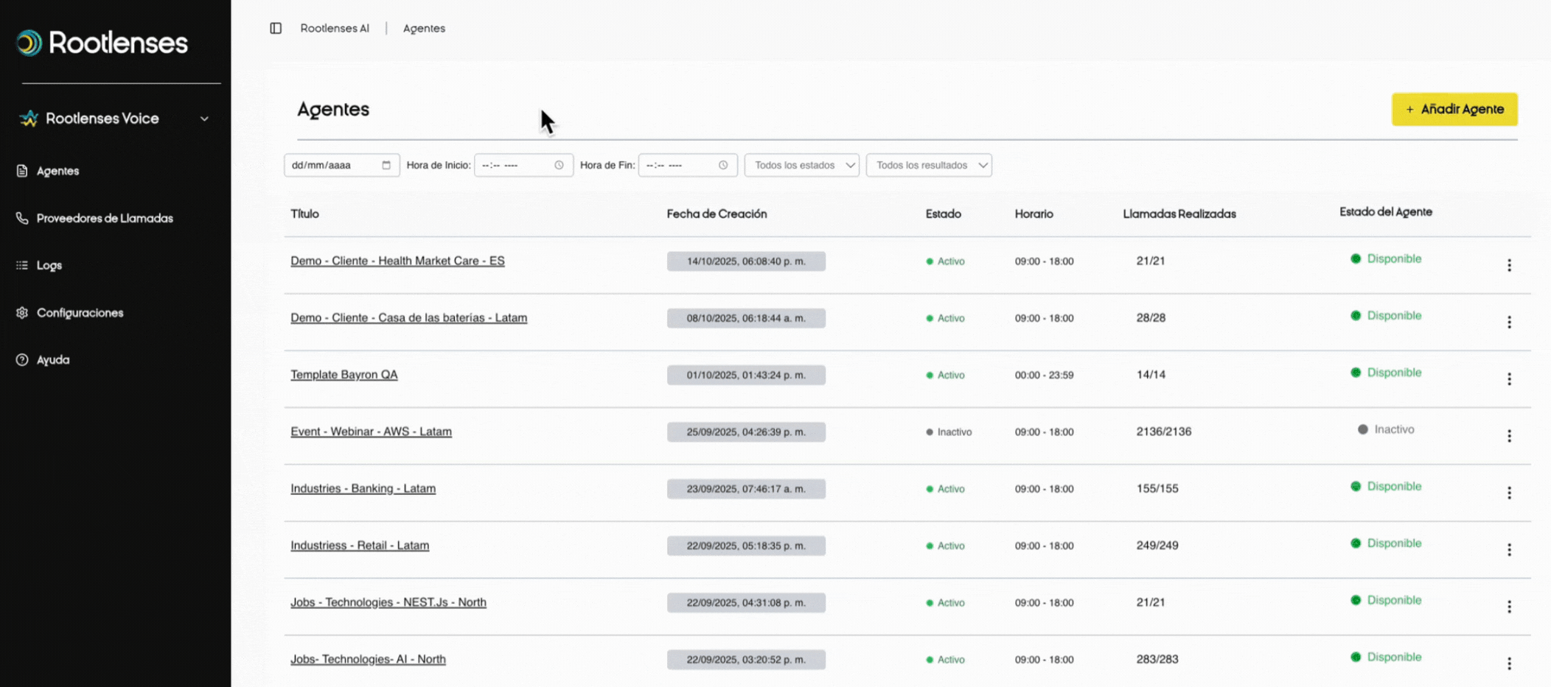Image resolution: width=1551 pixels, height=687 pixels.
Task: Open calendar picker in date field
Action: pos(386,165)
